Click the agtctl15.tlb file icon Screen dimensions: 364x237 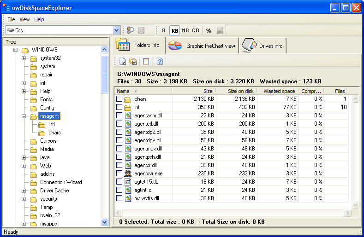tap(128, 182)
